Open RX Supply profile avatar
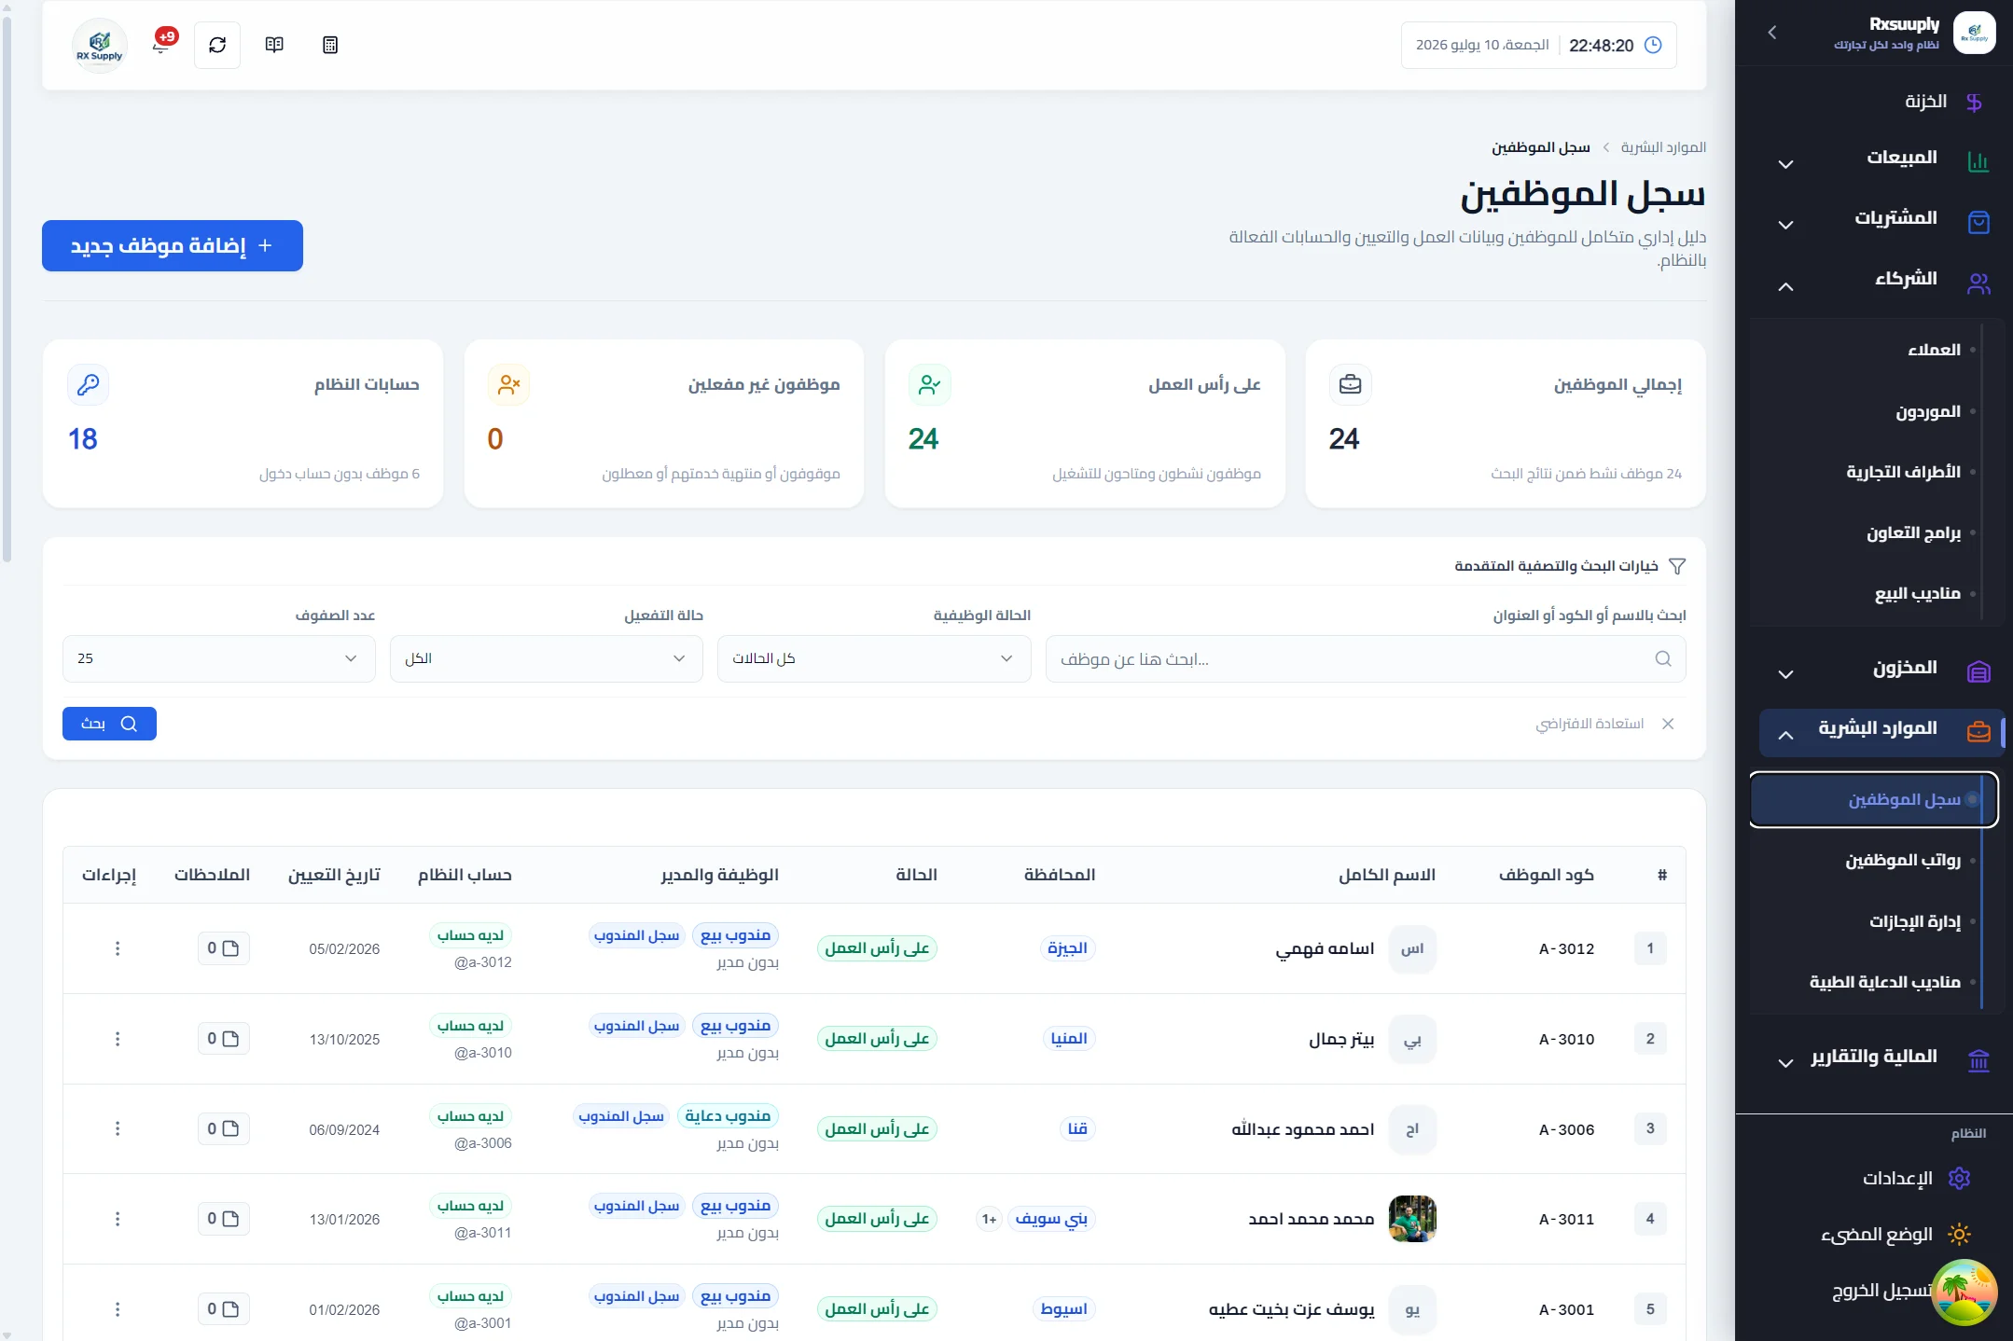This screenshot has width=2013, height=1341. pyautogui.click(x=100, y=45)
